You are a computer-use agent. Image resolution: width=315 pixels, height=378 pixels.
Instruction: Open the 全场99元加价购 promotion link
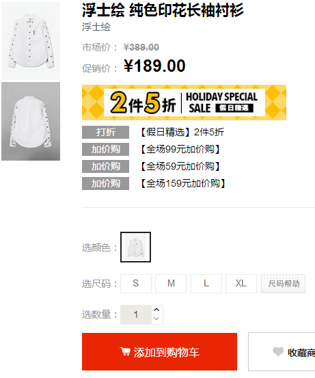click(180, 149)
